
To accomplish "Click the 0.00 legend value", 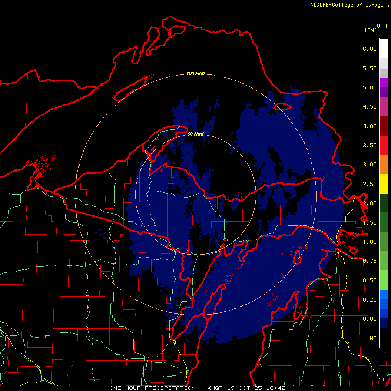I will (370, 319).
